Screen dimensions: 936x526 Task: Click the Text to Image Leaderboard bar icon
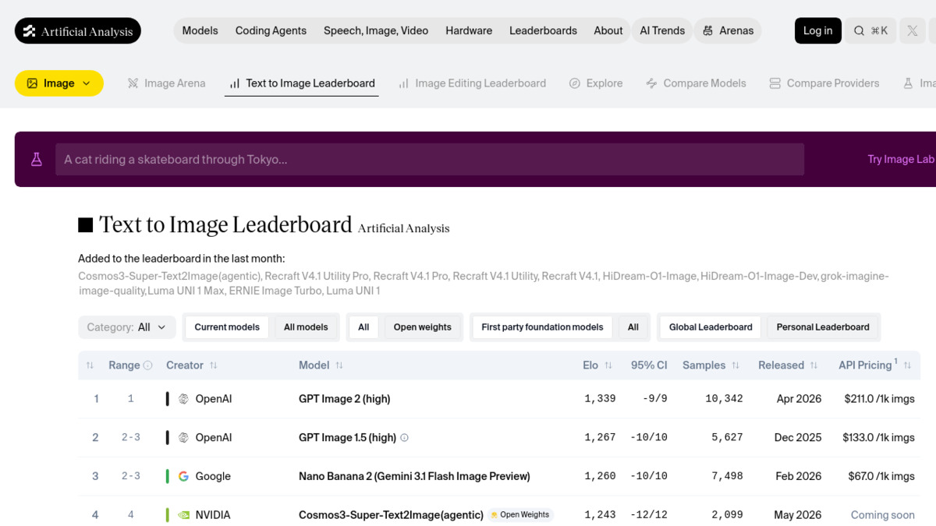235,83
